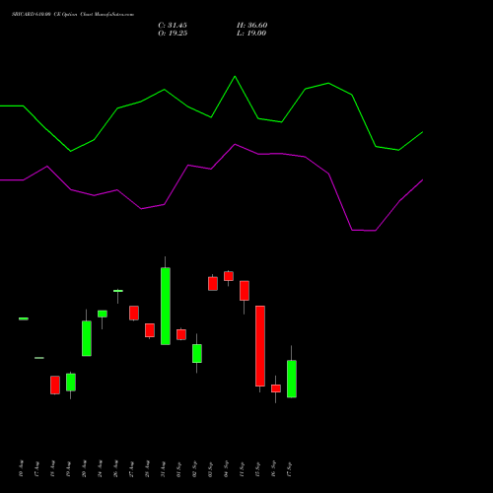Click the close value C: 31.45
Image resolution: width=493 pixels, height=493 pixels.
173,26
